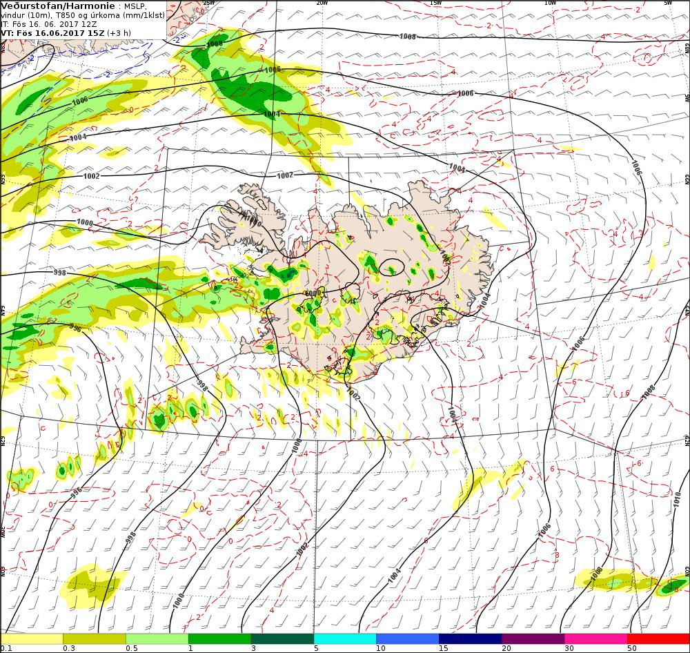Screen dimensions: 690x653
Task: Click the 'Veðurstofan/Harmonie' title text
Action: (58, 6)
